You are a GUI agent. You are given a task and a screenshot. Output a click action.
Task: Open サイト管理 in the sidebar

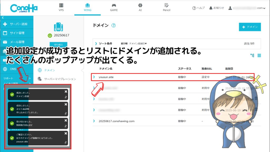point(17,33)
